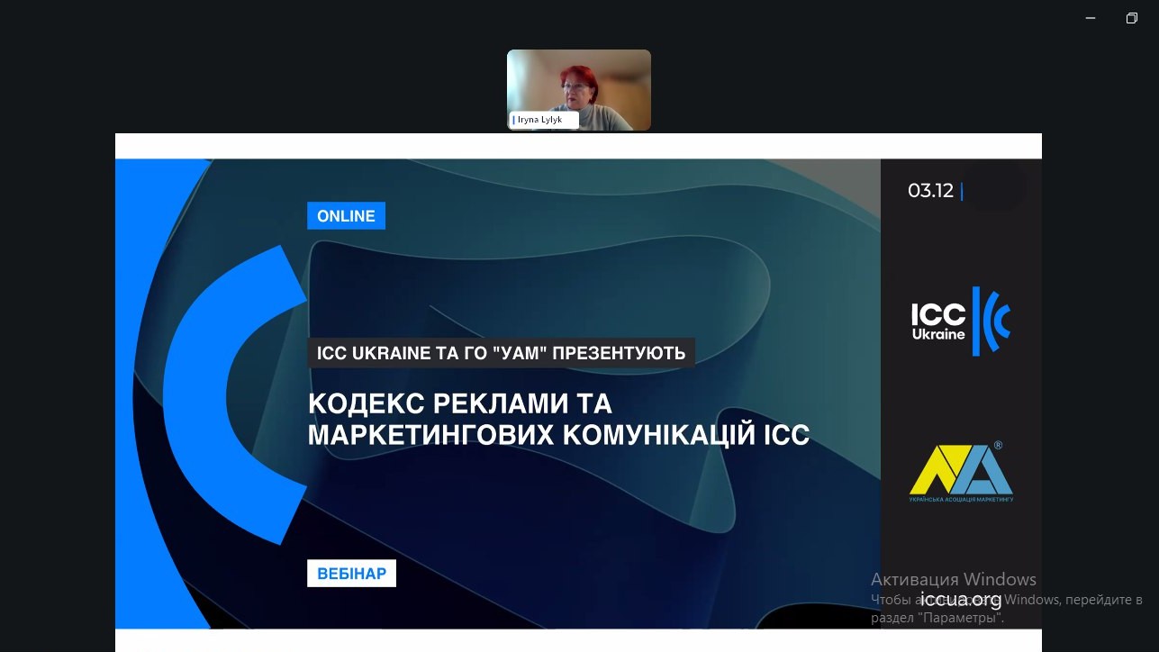This screenshot has height=652, width=1159.
Task: Click 'УКРАЇНСЬКА АСОЦІАЦІЯ МАРКЕТИНГУ' caption under logo
Action: coord(961,498)
